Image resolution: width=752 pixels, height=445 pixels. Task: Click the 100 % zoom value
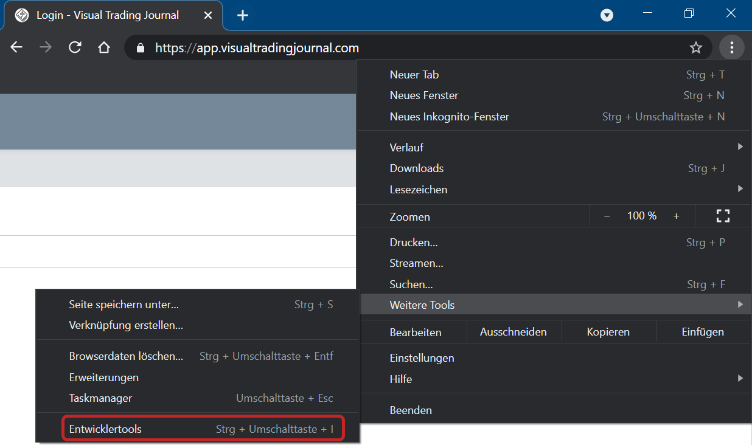642,216
